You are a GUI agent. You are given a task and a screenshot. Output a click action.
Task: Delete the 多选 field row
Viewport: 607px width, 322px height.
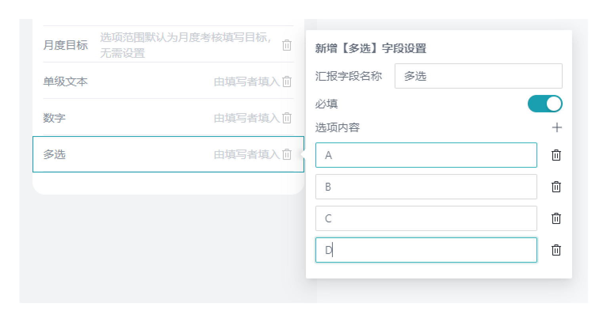pos(287,154)
